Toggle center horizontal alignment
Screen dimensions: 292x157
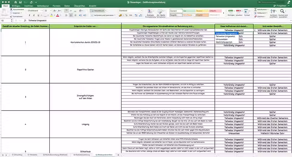coord(71,15)
